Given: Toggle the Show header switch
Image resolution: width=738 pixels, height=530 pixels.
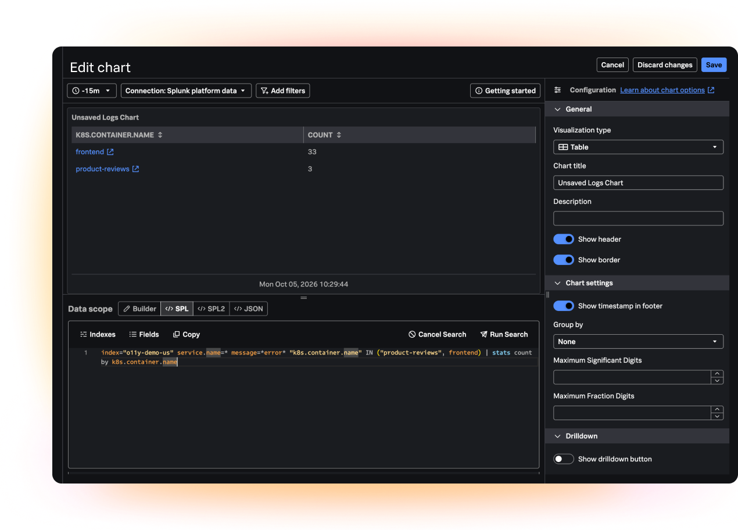Looking at the screenshot, I should click(564, 239).
